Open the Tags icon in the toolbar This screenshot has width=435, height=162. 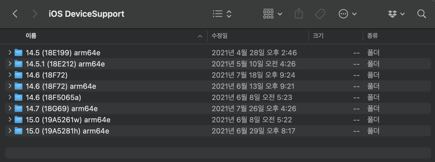(321, 13)
